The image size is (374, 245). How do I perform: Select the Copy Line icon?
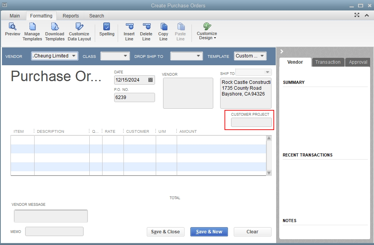tap(163, 31)
